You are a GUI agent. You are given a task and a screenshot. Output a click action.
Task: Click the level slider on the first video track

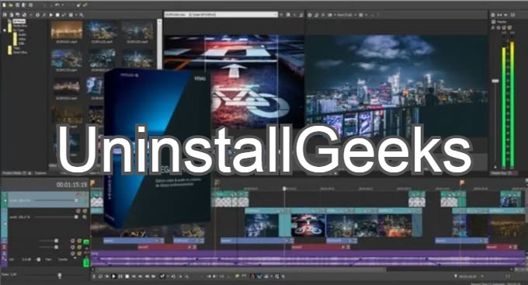(x=76, y=200)
